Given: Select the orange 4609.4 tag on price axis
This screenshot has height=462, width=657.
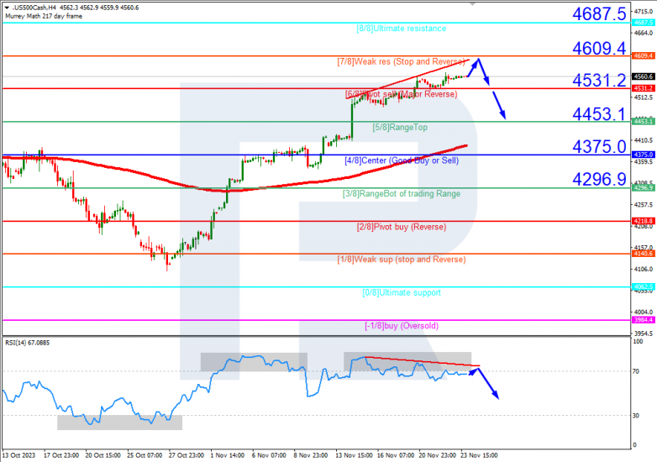Looking at the screenshot, I should coord(644,55).
